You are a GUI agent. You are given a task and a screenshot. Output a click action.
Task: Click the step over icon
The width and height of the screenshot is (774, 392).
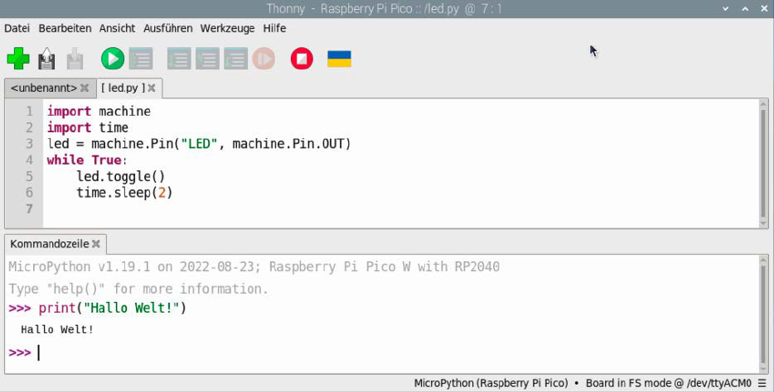179,59
